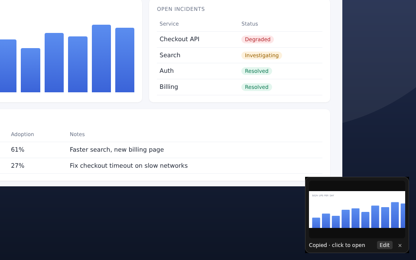Viewport: 416px width, 260px height.
Task: Click the Resolved badge in Billing row
Action: pyautogui.click(x=257, y=87)
